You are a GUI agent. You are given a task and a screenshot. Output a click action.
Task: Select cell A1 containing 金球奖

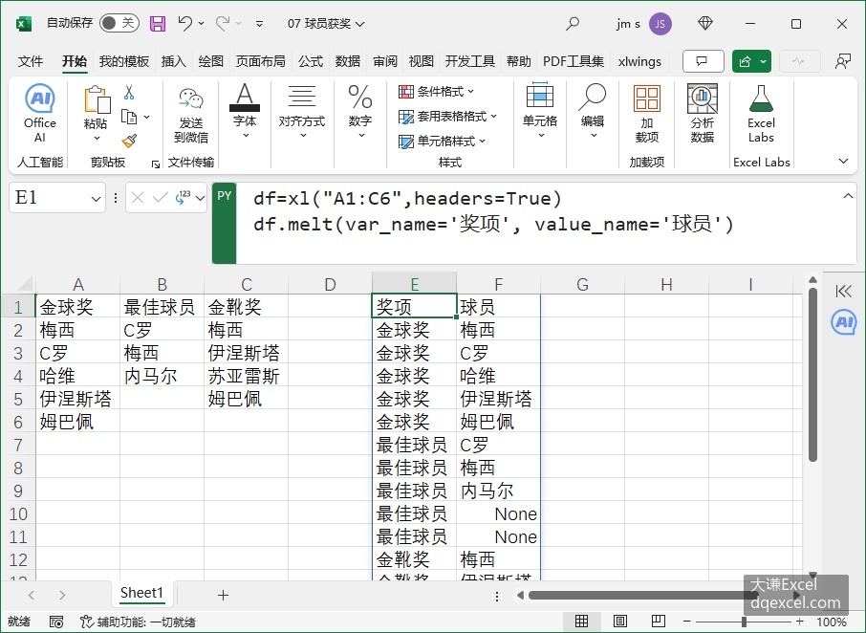pyautogui.click(x=77, y=307)
